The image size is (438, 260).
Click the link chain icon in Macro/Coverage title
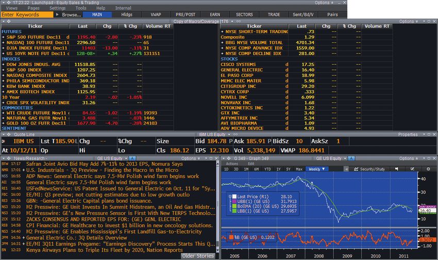tap(239, 22)
